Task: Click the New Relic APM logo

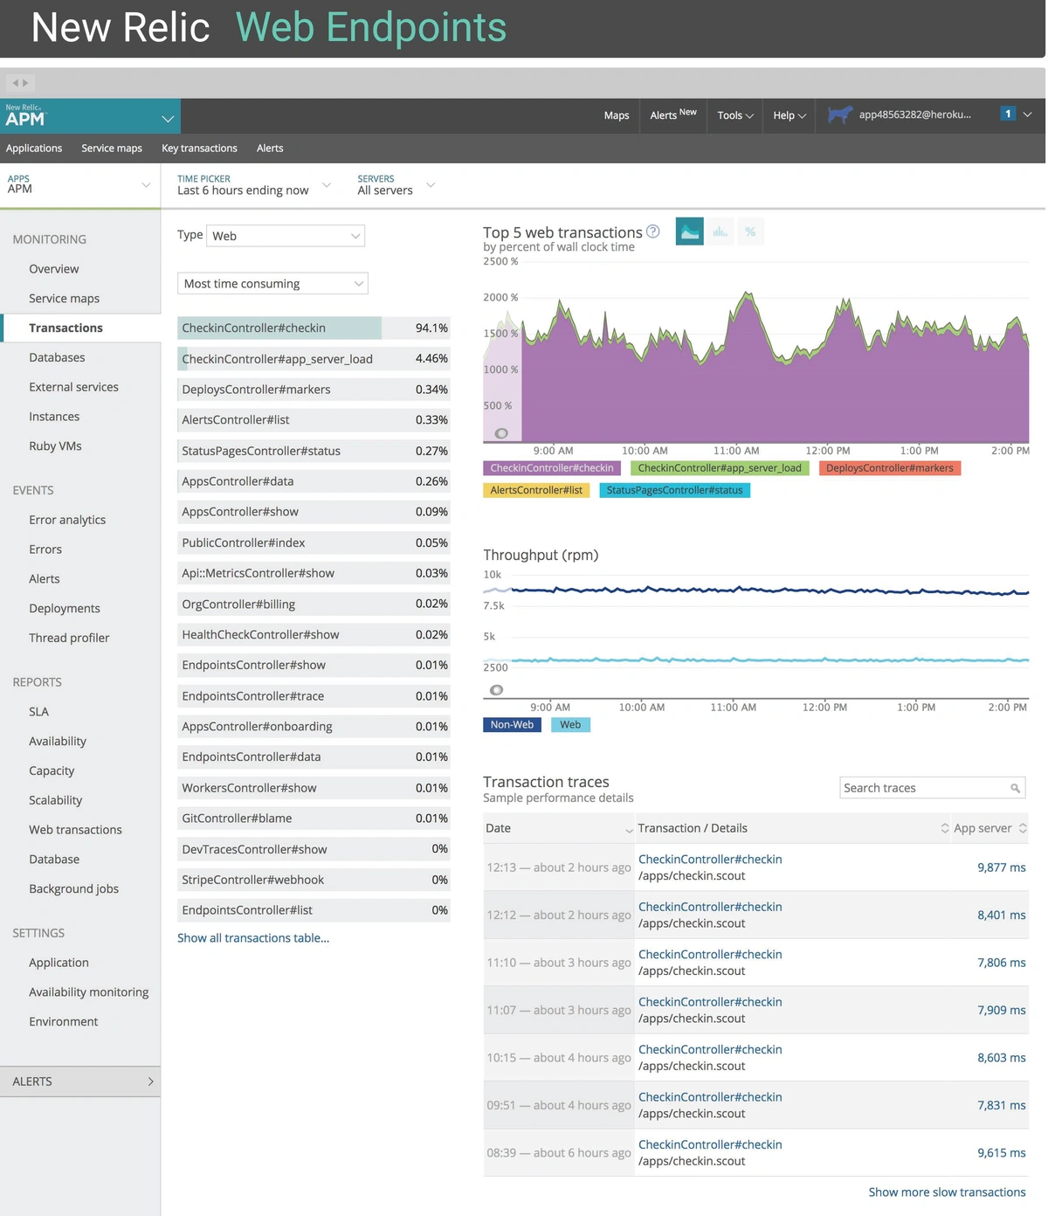Action: pyautogui.click(x=25, y=116)
